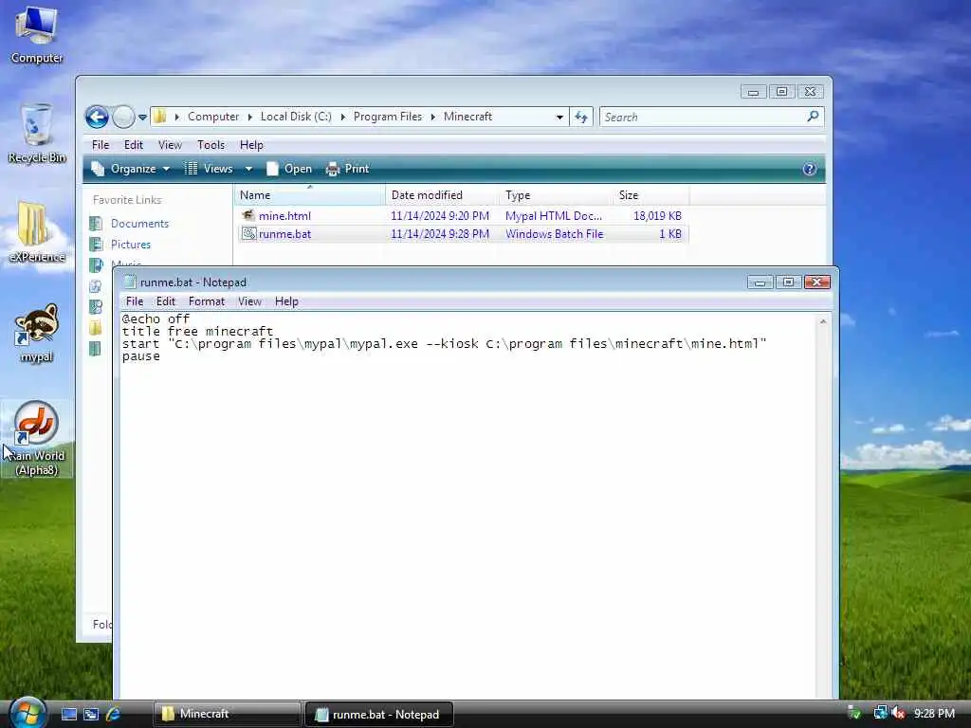Screen dimensions: 971x728
Task: Click the mine.html file icon
Action: (x=248, y=215)
